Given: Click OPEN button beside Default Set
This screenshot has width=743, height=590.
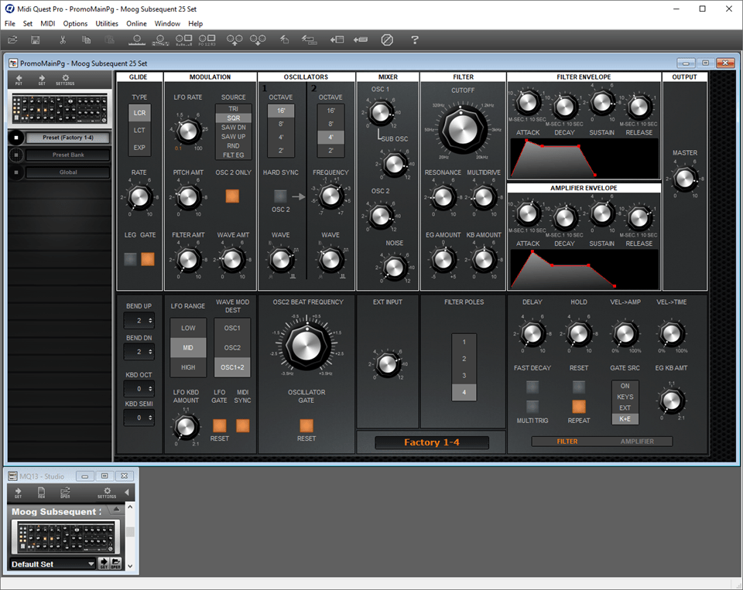Looking at the screenshot, I should (115, 564).
